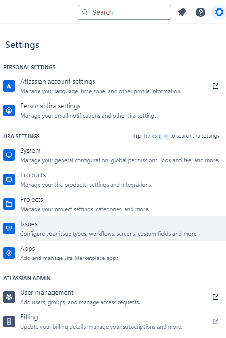Open the help question mark icon

(x=200, y=12)
